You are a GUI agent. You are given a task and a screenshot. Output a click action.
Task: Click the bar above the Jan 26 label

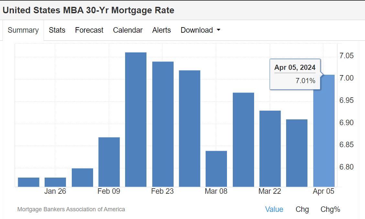click(x=55, y=182)
